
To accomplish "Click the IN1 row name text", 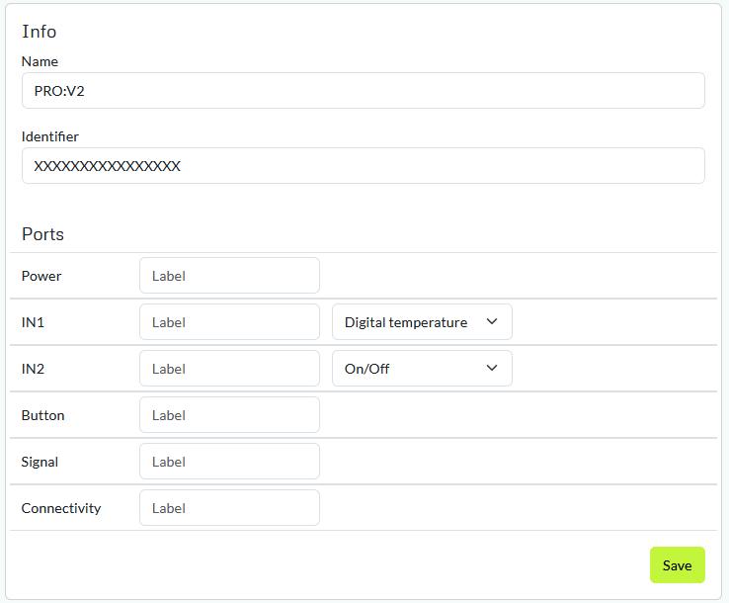I will [x=33, y=322].
